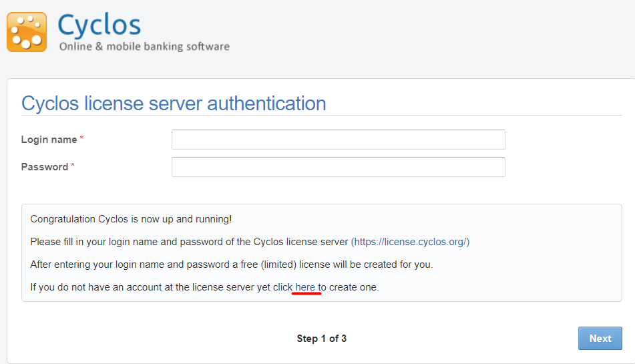Click the words 'to create one'
The image size is (635, 364).
tap(349, 287)
